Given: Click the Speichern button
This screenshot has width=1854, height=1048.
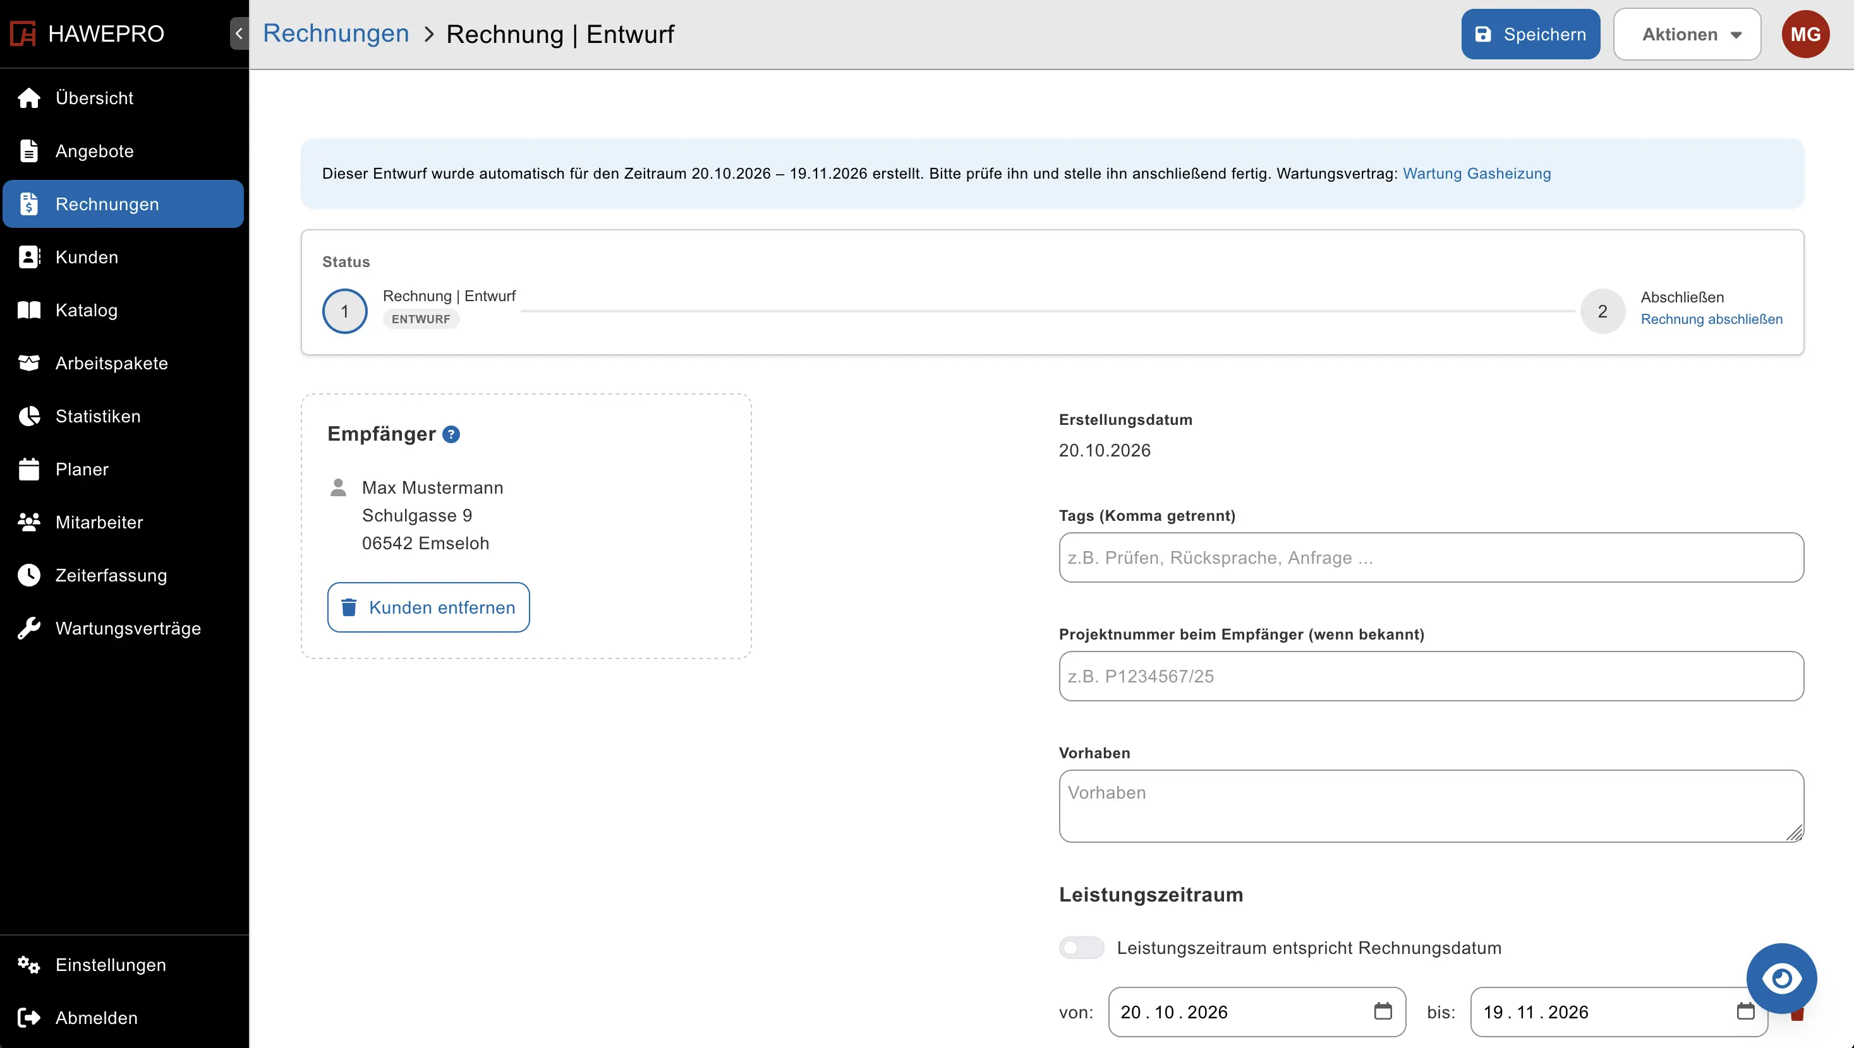Looking at the screenshot, I should click(1530, 34).
